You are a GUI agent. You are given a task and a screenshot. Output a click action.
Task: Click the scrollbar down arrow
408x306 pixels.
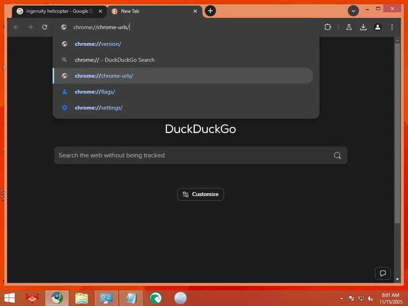click(397, 279)
